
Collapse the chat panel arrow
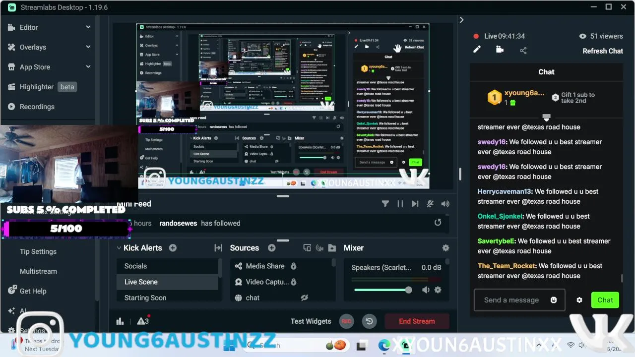[x=461, y=20]
